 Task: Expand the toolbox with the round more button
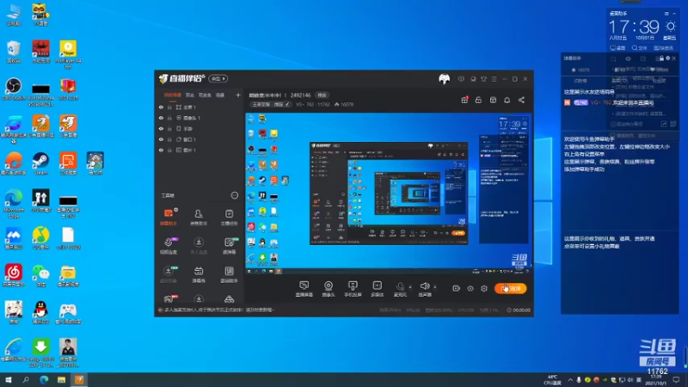pos(234,195)
